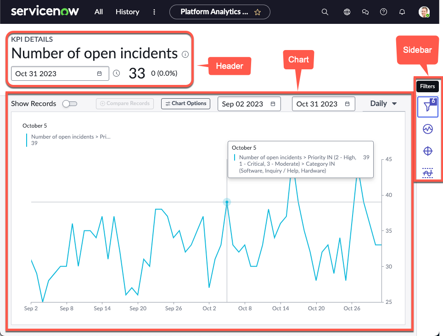Click the Oct 31 2023 chart end date field
The width and height of the screenshot is (443, 336).
click(x=324, y=104)
